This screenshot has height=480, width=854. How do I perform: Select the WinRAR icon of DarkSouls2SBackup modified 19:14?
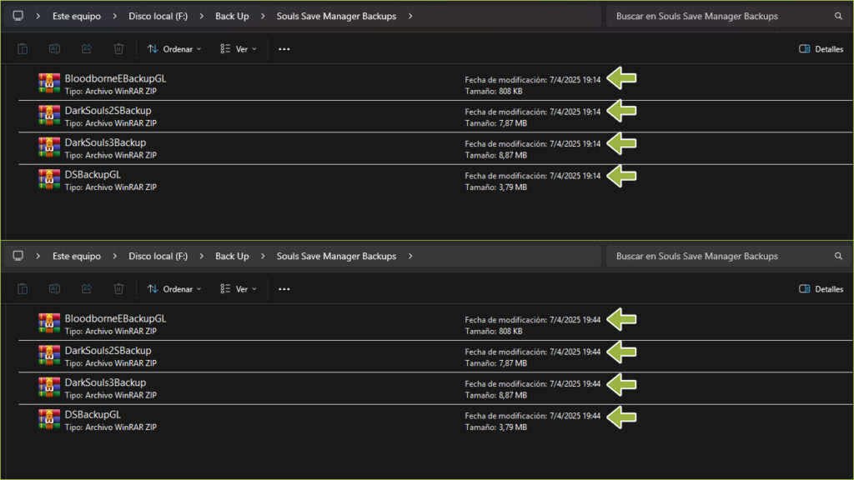click(49, 116)
